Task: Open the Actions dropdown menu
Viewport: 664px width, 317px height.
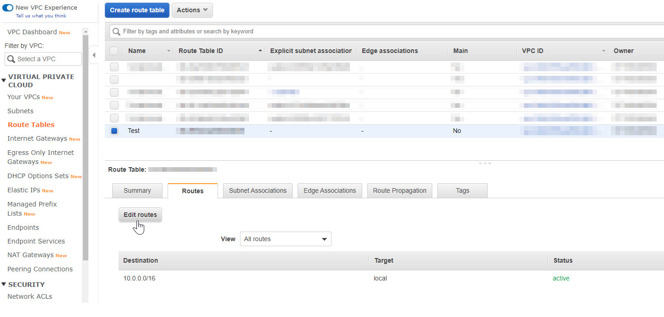Action: click(192, 10)
